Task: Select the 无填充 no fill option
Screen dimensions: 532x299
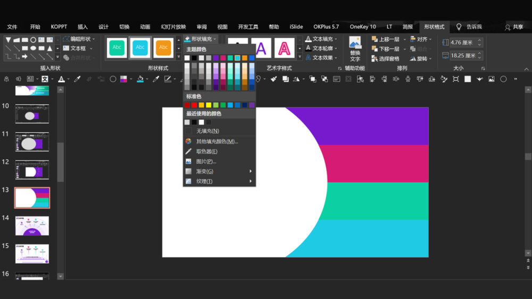Action: point(207,131)
